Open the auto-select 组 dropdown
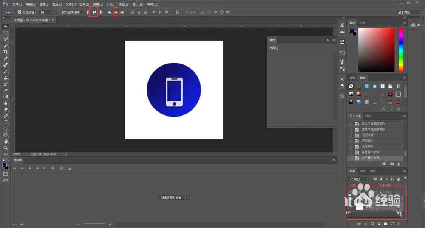The width and height of the screenshot is (425, 228). coord(46,12)
